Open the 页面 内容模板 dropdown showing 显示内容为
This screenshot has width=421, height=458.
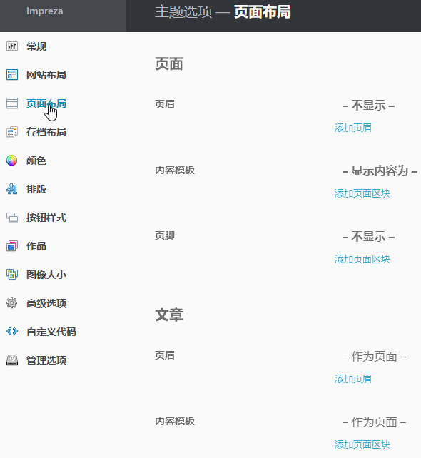point(377,171)
